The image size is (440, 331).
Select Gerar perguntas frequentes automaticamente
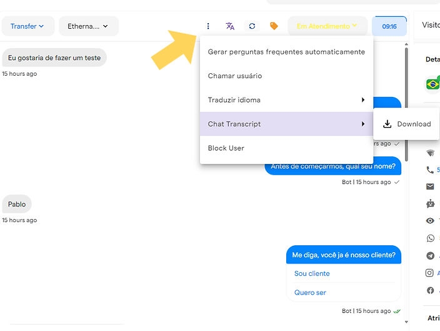[286, 52]
